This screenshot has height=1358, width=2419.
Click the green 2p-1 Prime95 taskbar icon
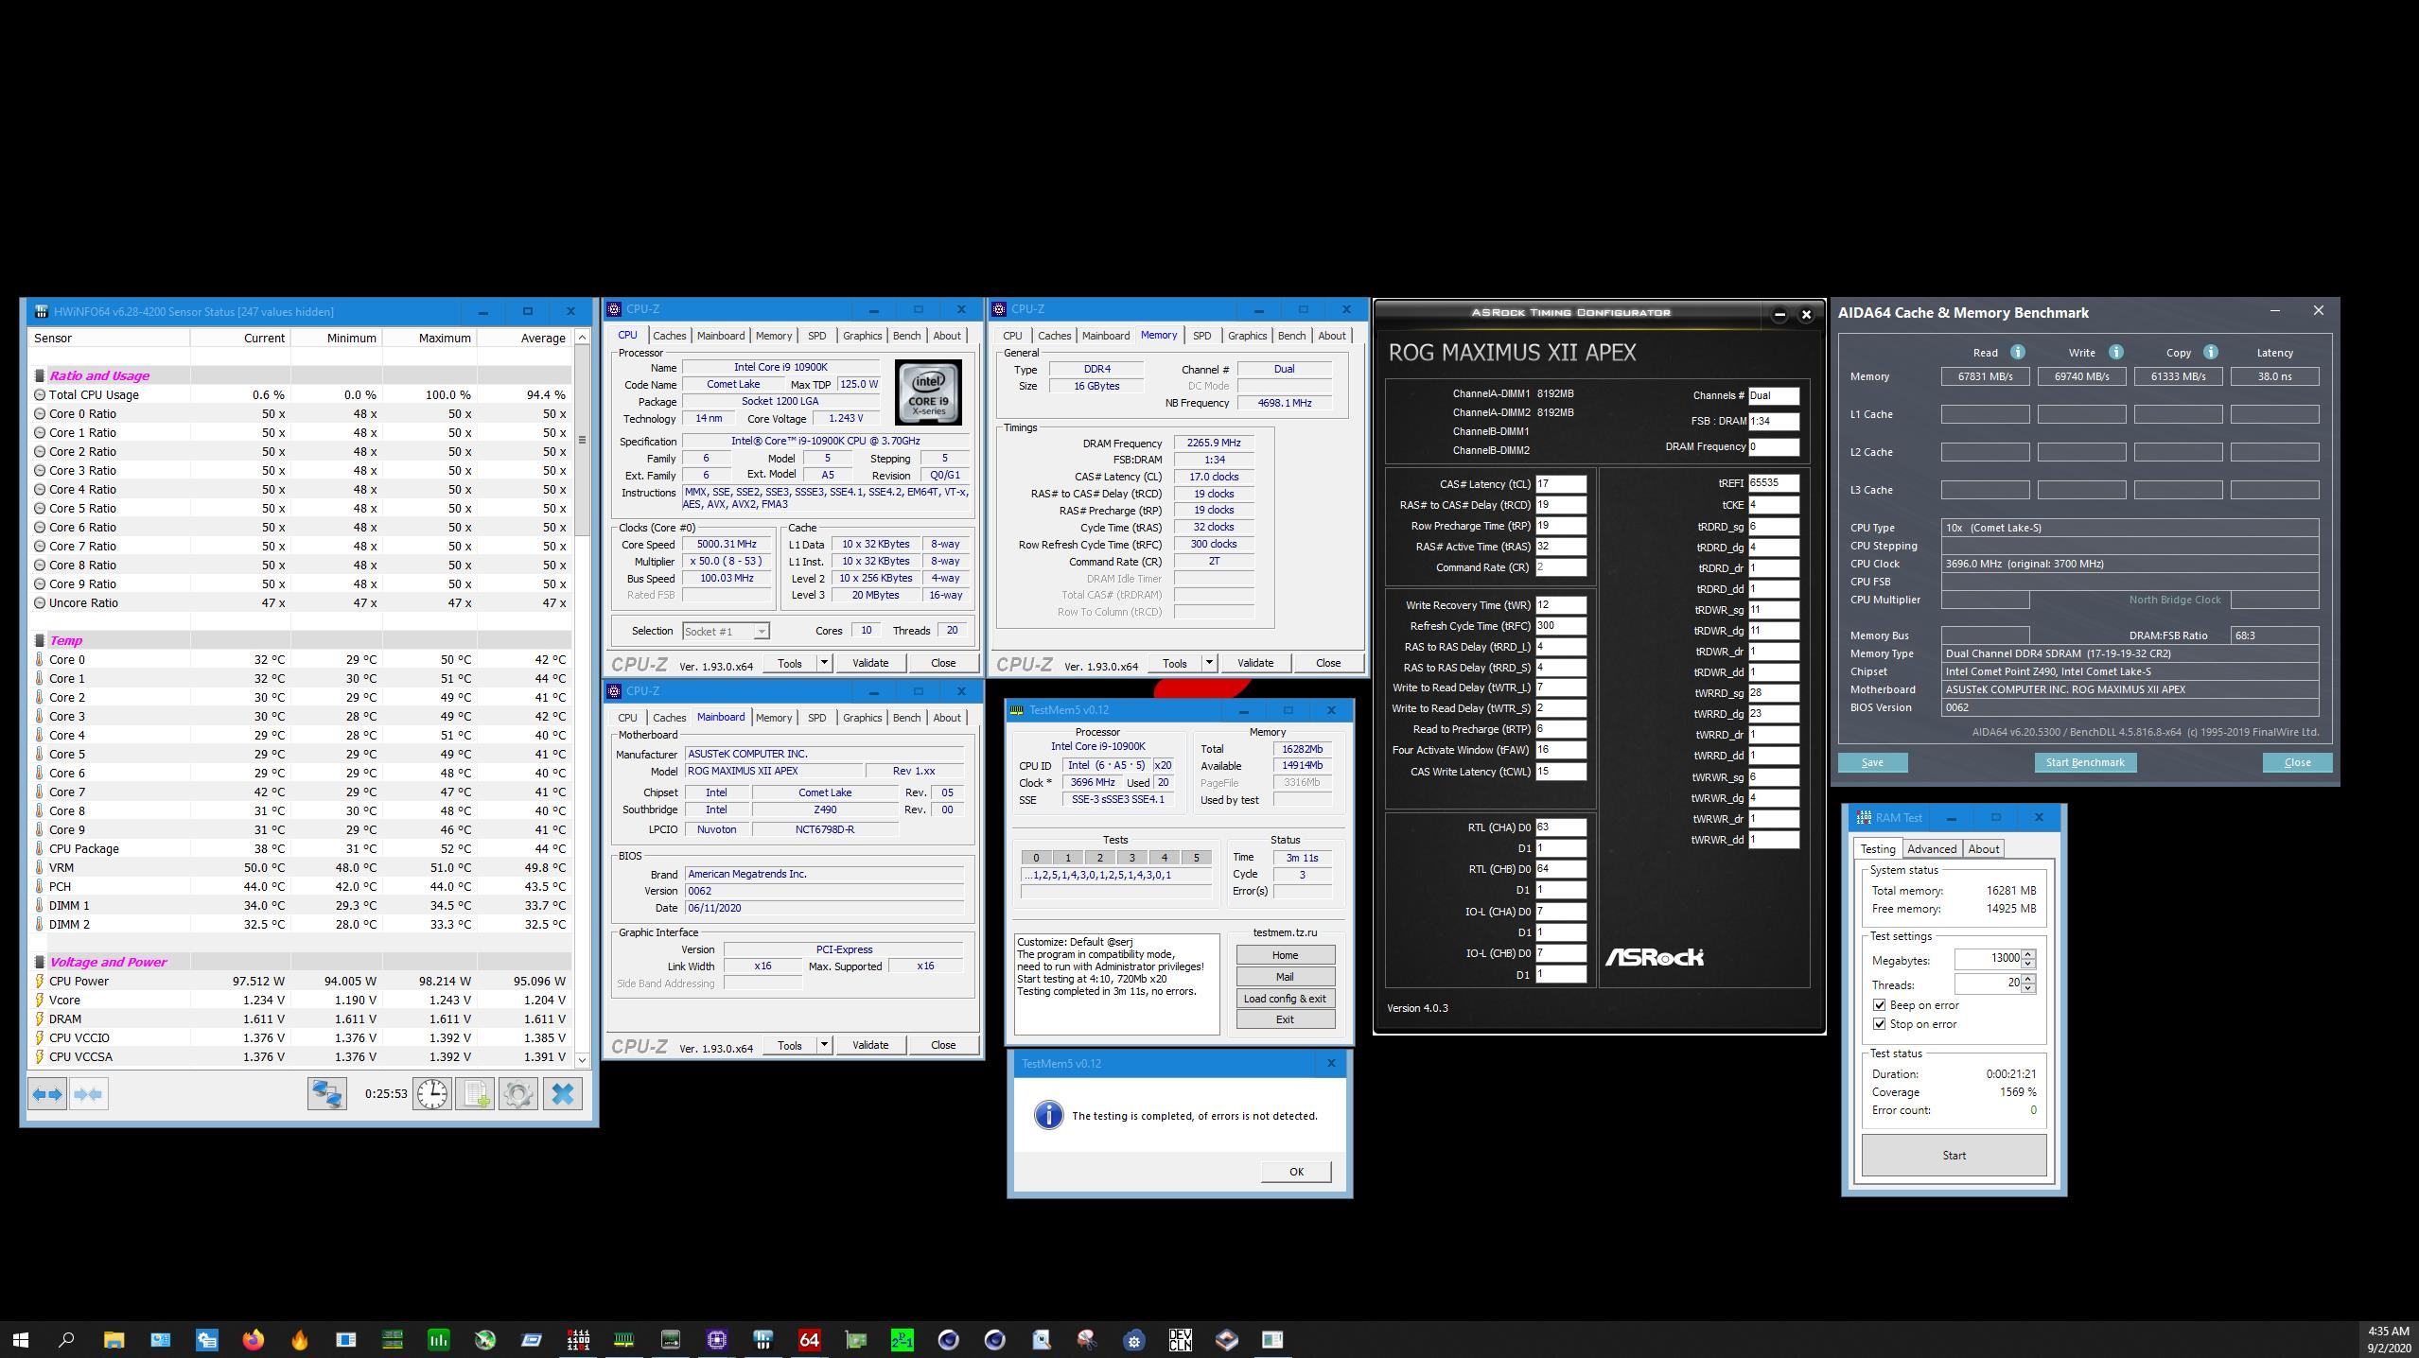902,1339
